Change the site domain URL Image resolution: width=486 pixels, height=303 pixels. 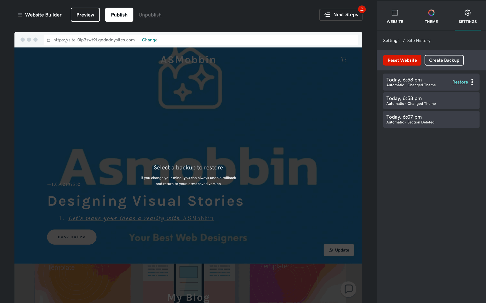150,40
